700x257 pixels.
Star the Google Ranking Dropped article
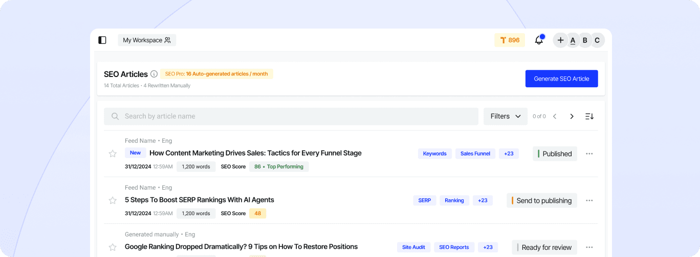pyautogui.click(x=113, y=247)
